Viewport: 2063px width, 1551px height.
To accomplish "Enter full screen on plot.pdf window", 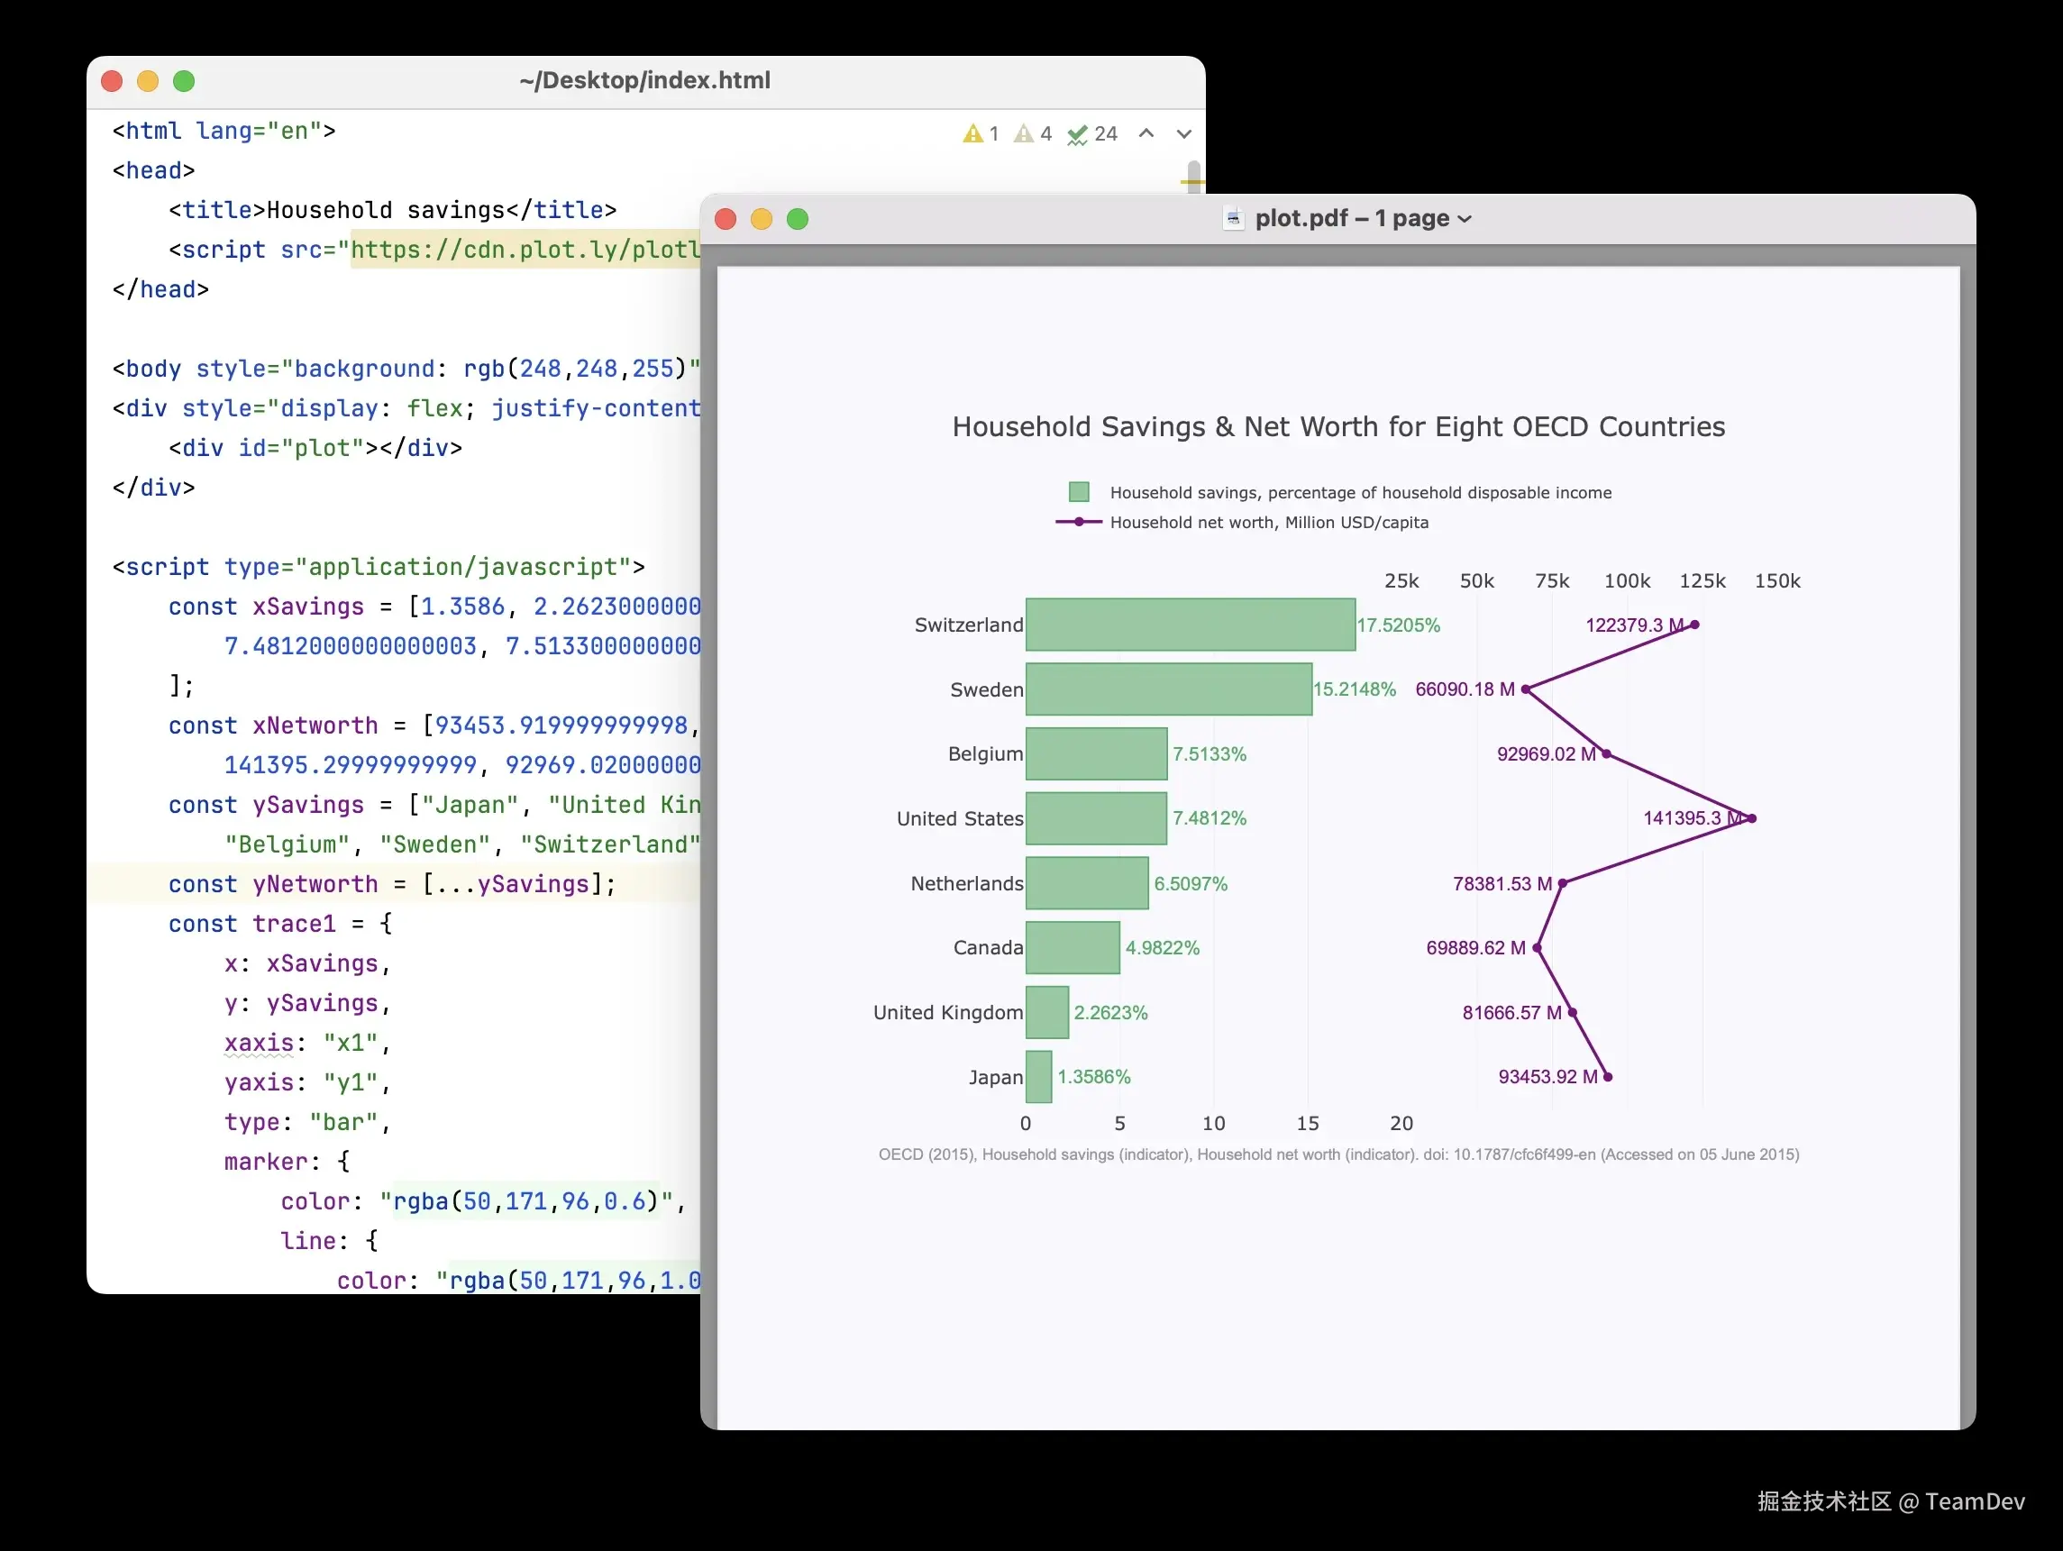I will tap(798, 219).
